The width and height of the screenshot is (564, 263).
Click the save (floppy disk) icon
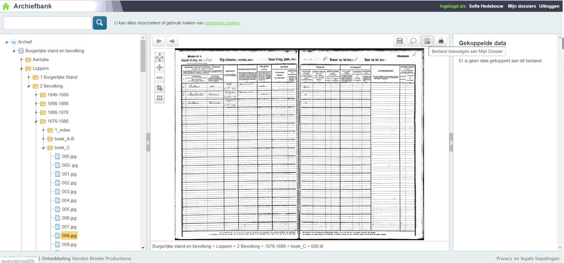coord(400,41)
